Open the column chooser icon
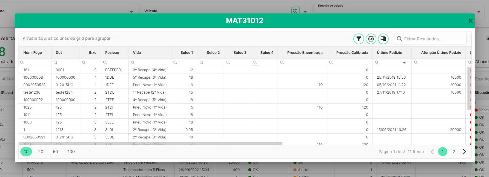 tap(383, 39)
